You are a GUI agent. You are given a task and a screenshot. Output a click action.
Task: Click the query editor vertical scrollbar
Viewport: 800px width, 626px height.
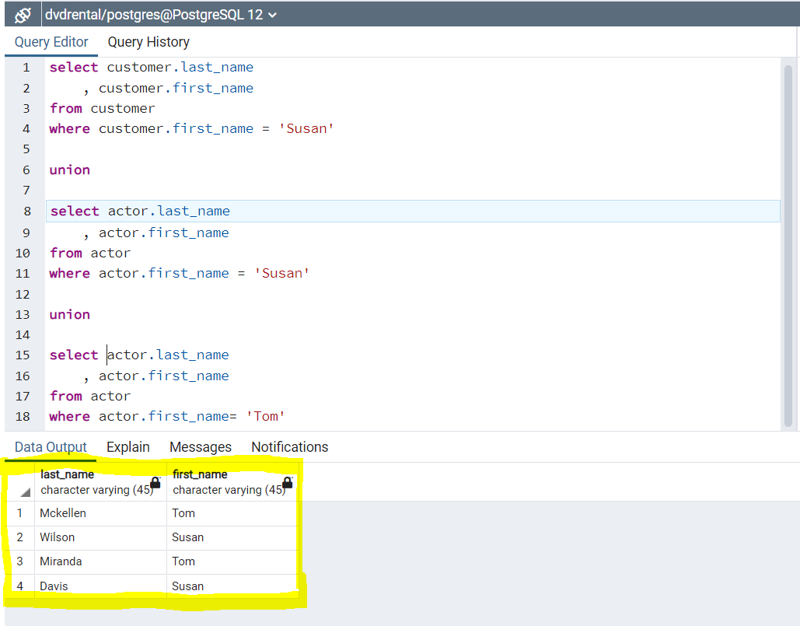click(788, 246)
